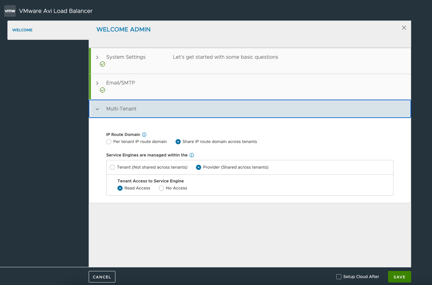Close the Welcome Admin dialog
This screenshot has width=432, height=285.
point(404,28)
